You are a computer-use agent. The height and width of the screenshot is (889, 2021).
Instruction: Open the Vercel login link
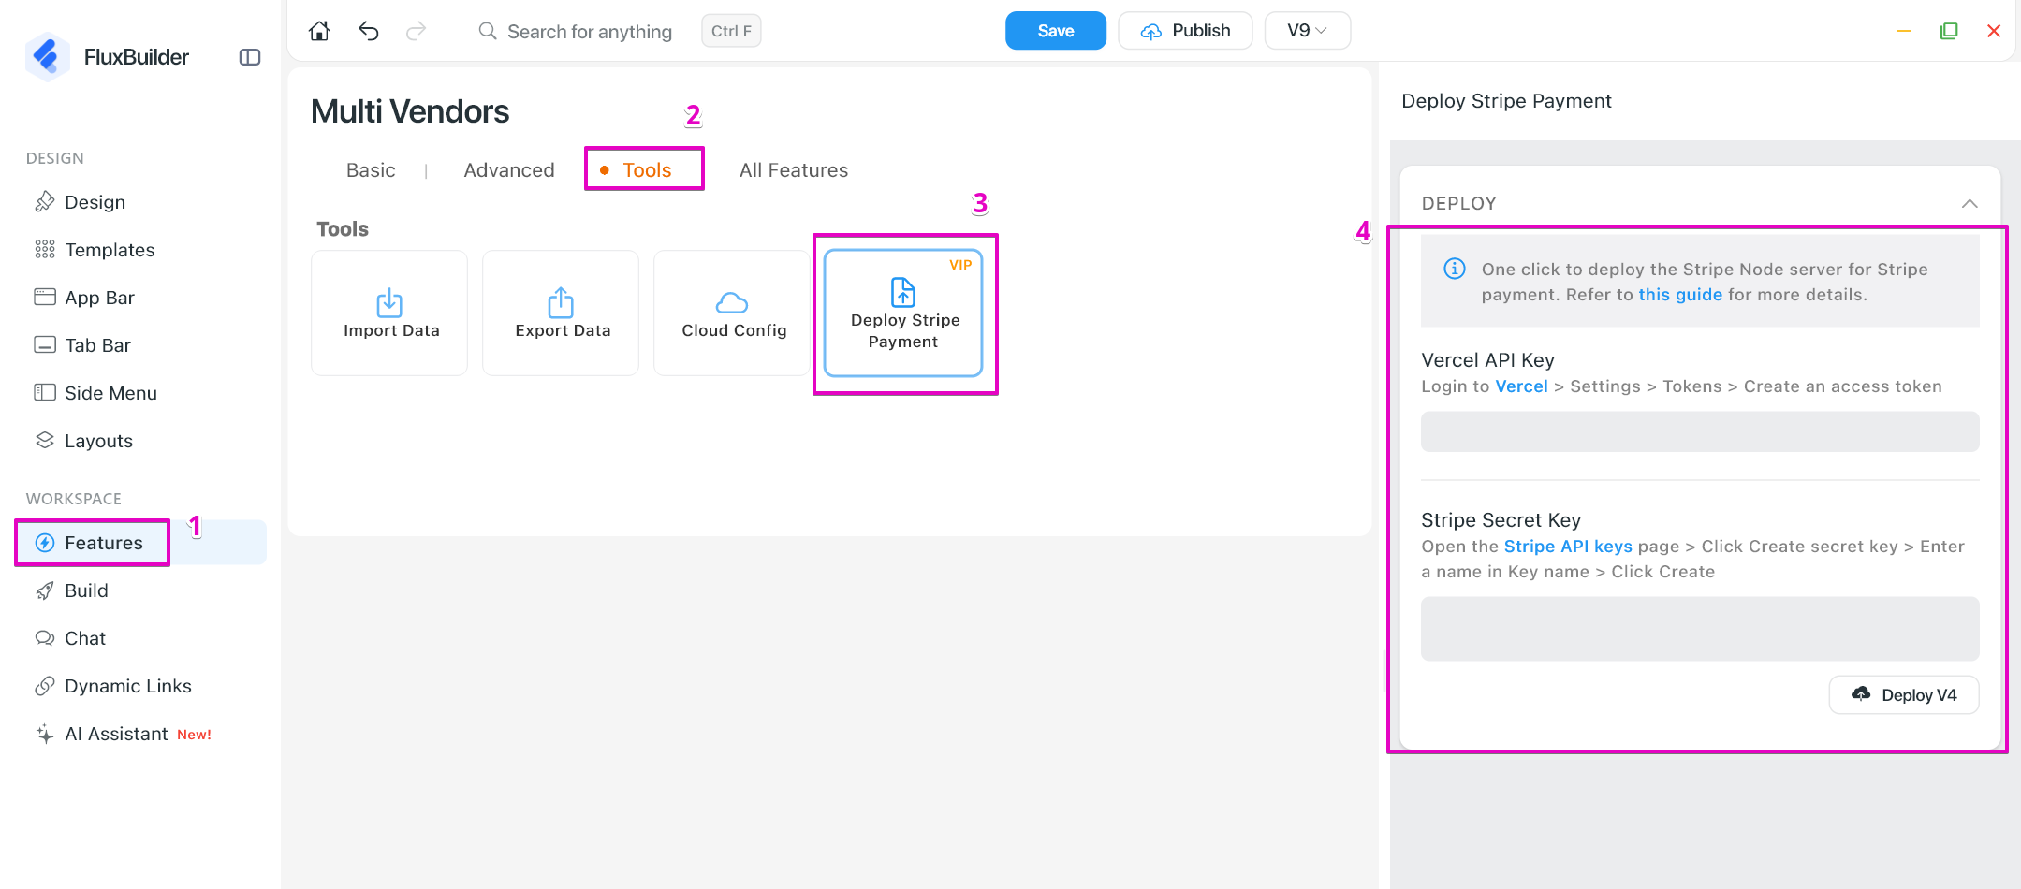click(x=1521, y=386)
